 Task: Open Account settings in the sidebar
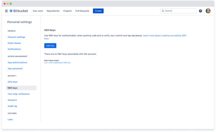tap(17, 37)
